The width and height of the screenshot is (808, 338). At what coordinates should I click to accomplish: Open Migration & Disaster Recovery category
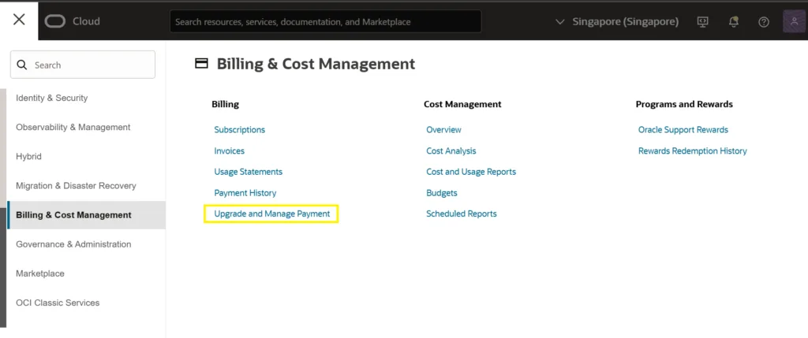[76, 186]
